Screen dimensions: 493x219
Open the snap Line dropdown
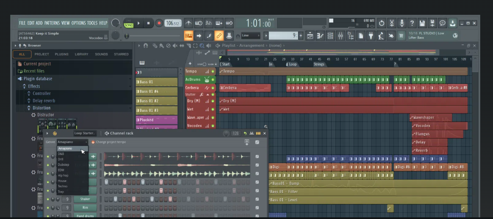(250, 35)
